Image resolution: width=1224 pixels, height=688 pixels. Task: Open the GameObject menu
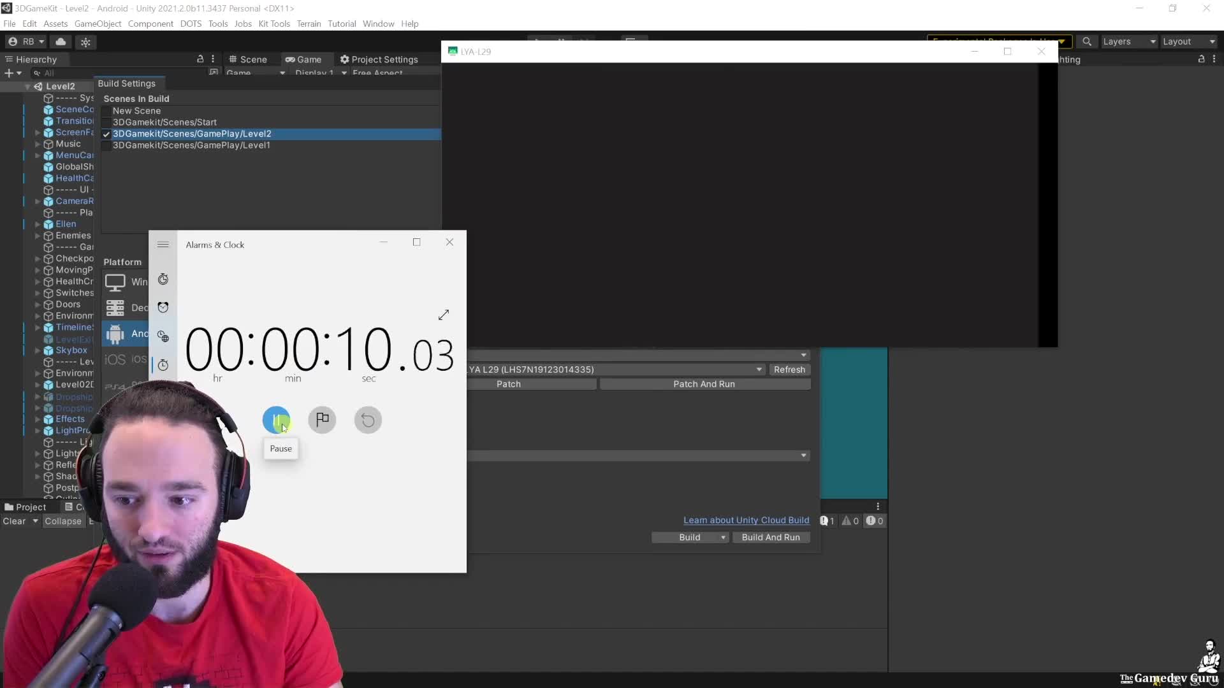coord(98,24)
